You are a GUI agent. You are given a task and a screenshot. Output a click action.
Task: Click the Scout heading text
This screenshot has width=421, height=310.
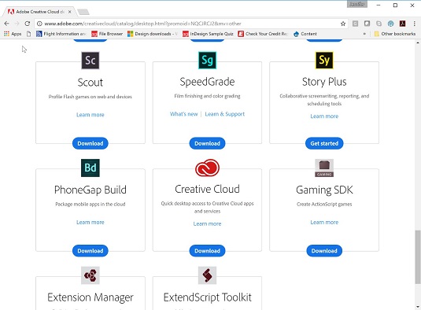(90, 83)
